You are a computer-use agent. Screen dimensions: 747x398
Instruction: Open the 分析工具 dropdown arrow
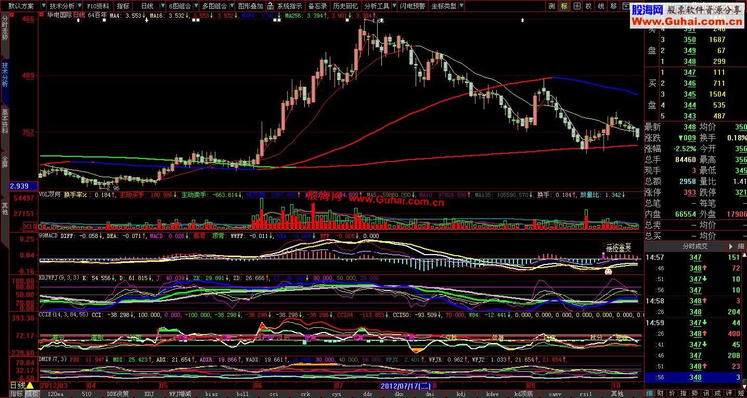point(394,6)
